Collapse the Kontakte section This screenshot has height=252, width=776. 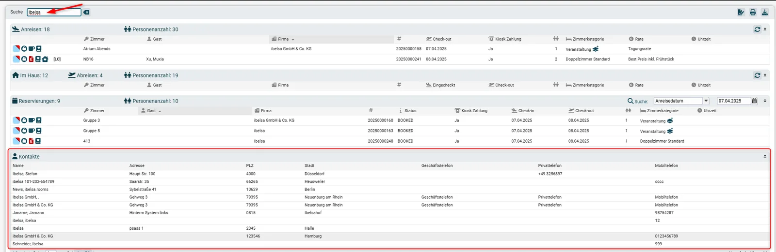(x=765, y=157)
